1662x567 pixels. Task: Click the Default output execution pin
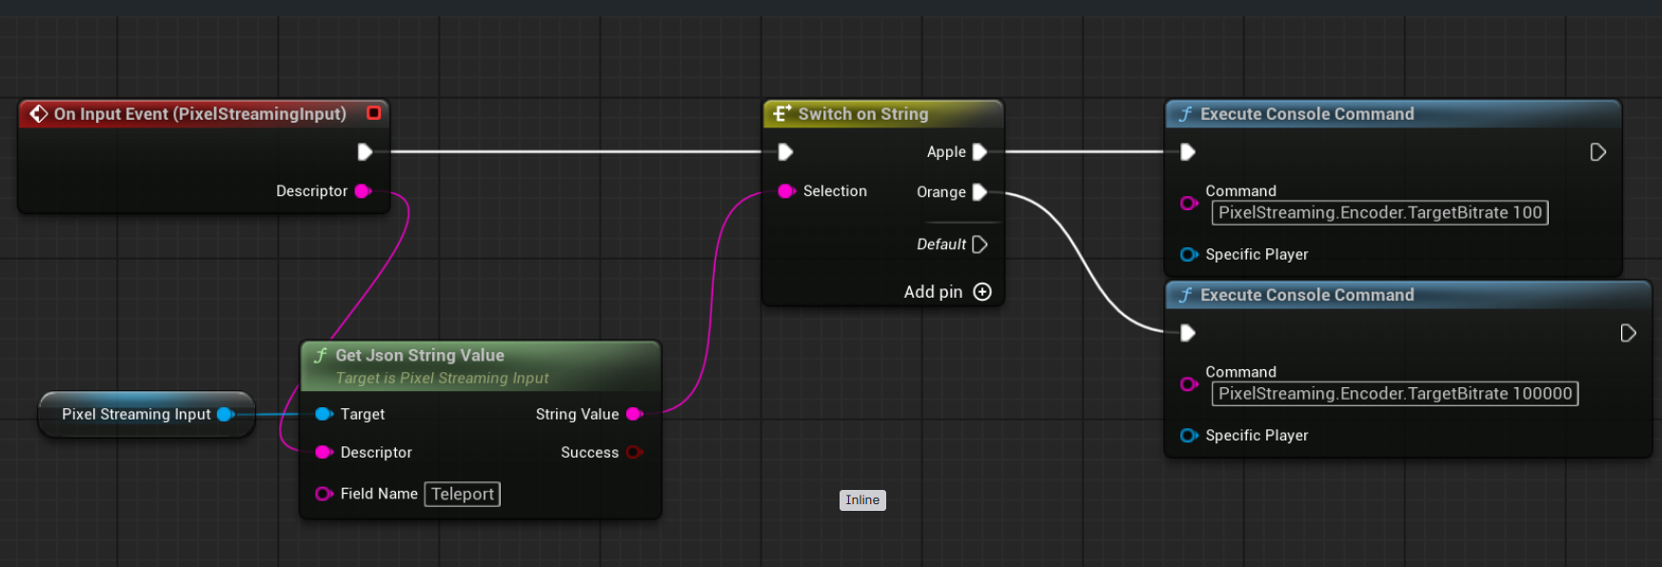(x=979, y=244)
